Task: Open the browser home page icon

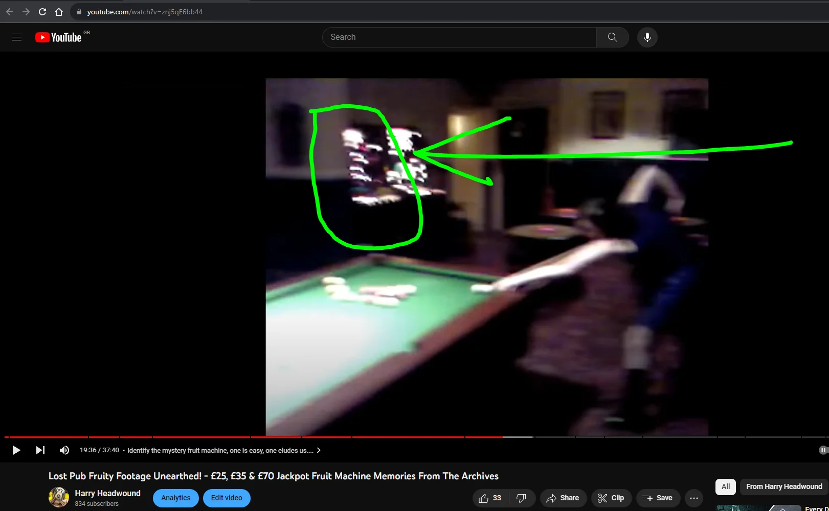Action: click(59, 12)
